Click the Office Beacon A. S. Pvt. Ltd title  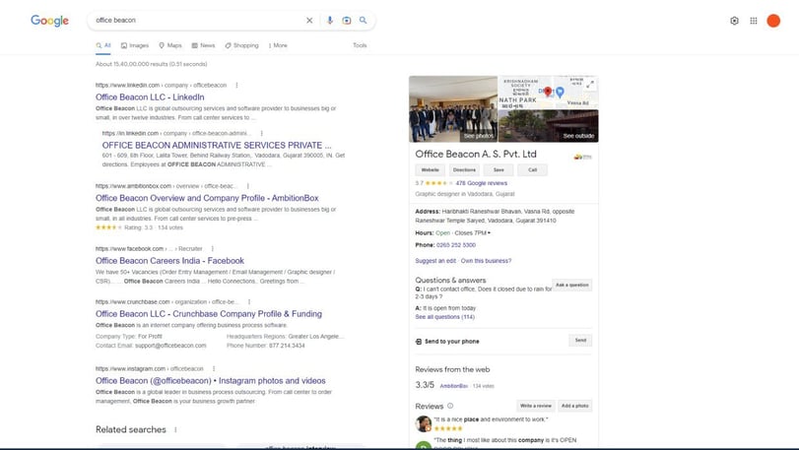(x=476, y=154)
